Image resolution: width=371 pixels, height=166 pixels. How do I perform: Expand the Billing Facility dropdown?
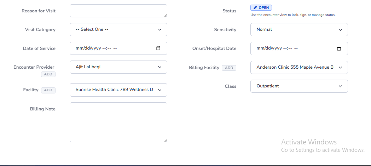pos(299,67)
